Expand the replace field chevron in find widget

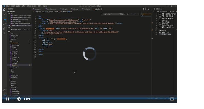pyautogui.click(x=102, y=14)
